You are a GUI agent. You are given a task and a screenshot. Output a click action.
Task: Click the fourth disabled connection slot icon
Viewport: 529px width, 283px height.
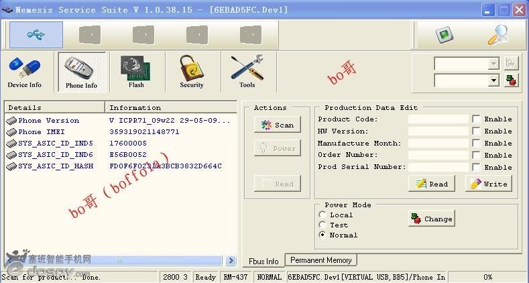point(197,35)
